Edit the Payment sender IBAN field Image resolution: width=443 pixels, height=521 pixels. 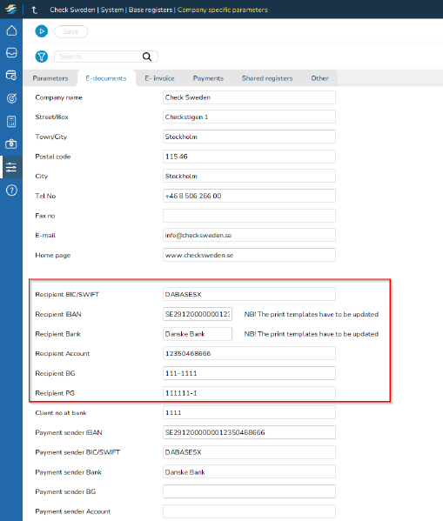249,432
